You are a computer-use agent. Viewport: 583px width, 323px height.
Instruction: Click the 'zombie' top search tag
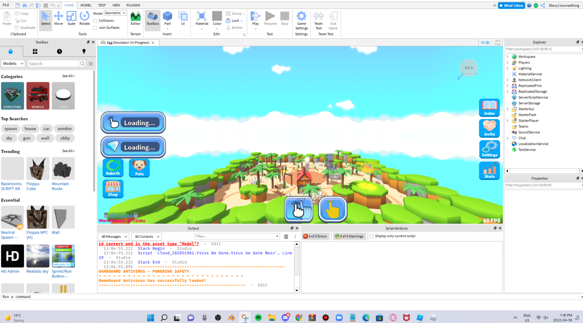tap(64, 129)
